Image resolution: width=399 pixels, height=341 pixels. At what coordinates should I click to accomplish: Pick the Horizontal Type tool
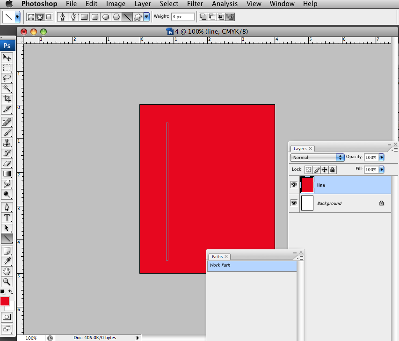point(7,217)
